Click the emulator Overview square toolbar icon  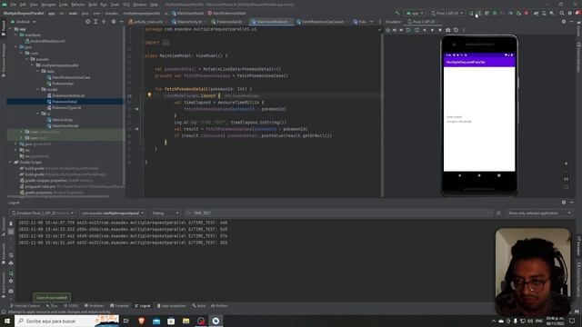(440, 30)
